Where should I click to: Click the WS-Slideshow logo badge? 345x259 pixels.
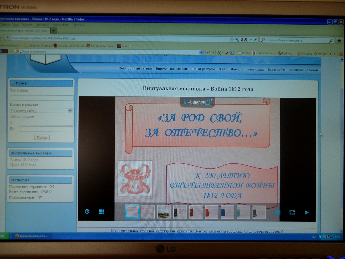pyautogui.click(x=198, y=102)
